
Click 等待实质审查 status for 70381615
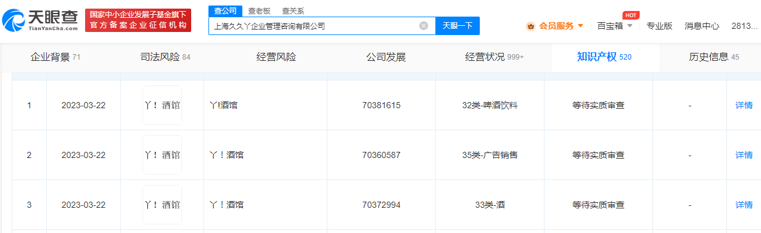pos(598,105)
